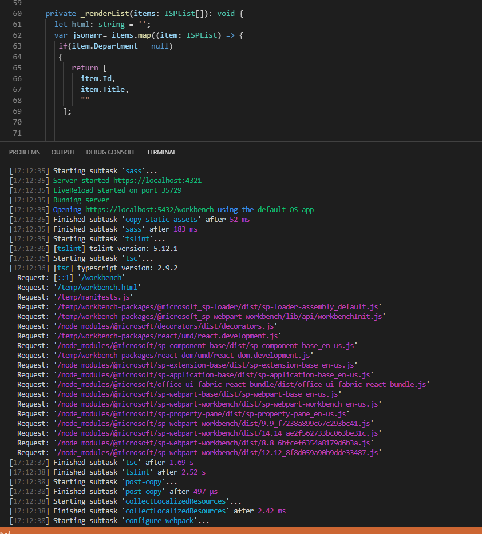The width and height of the screenshot is (482, 534).
Task: Click the sp-webpart-base_en-us.js request path
Action: pos(197,394)
